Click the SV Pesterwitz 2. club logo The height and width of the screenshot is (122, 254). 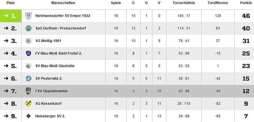(28, 79)
